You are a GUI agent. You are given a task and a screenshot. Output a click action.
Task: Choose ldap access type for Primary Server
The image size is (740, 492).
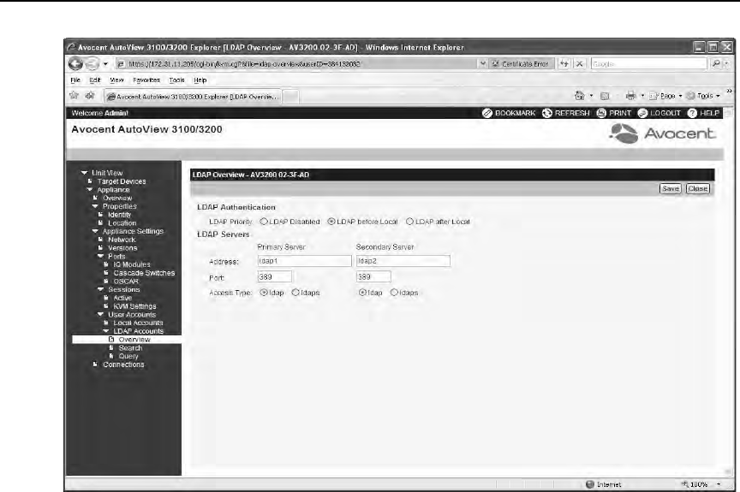pyautogui.click(x=264, y=292)
